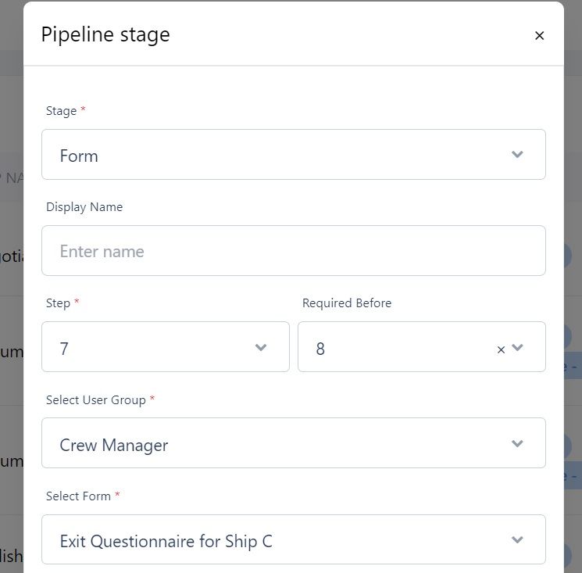Click the Select User Group label

click(x=96, y=400)
